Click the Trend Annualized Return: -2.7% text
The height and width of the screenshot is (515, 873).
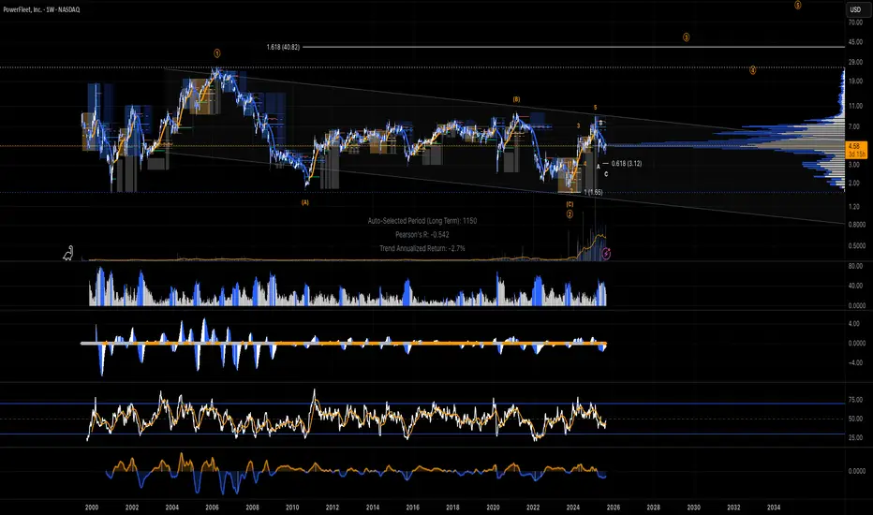coord(422,249)
